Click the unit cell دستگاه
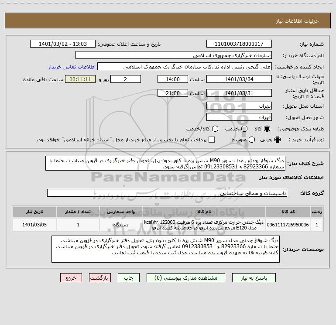336x325 pixels. (x=121, y=225)
